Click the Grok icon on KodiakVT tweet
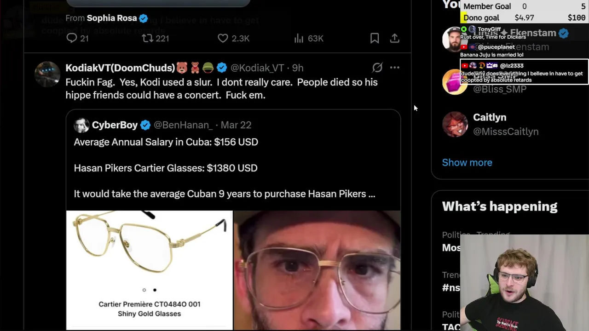Viewport: 589px width, 331px height. click(377, 68)
